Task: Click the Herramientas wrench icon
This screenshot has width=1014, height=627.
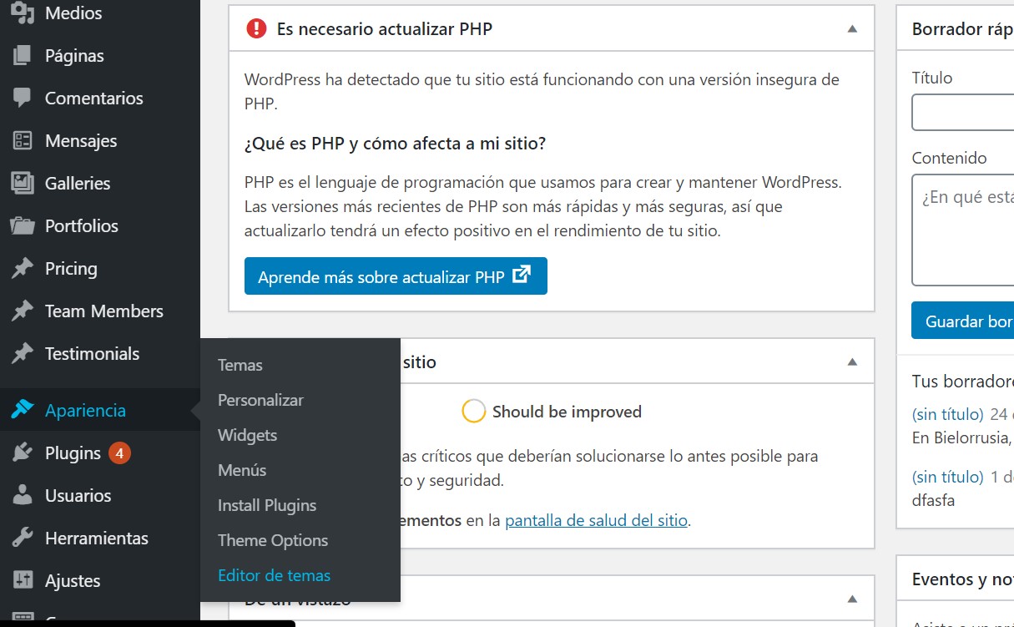Action: point(23,539)
